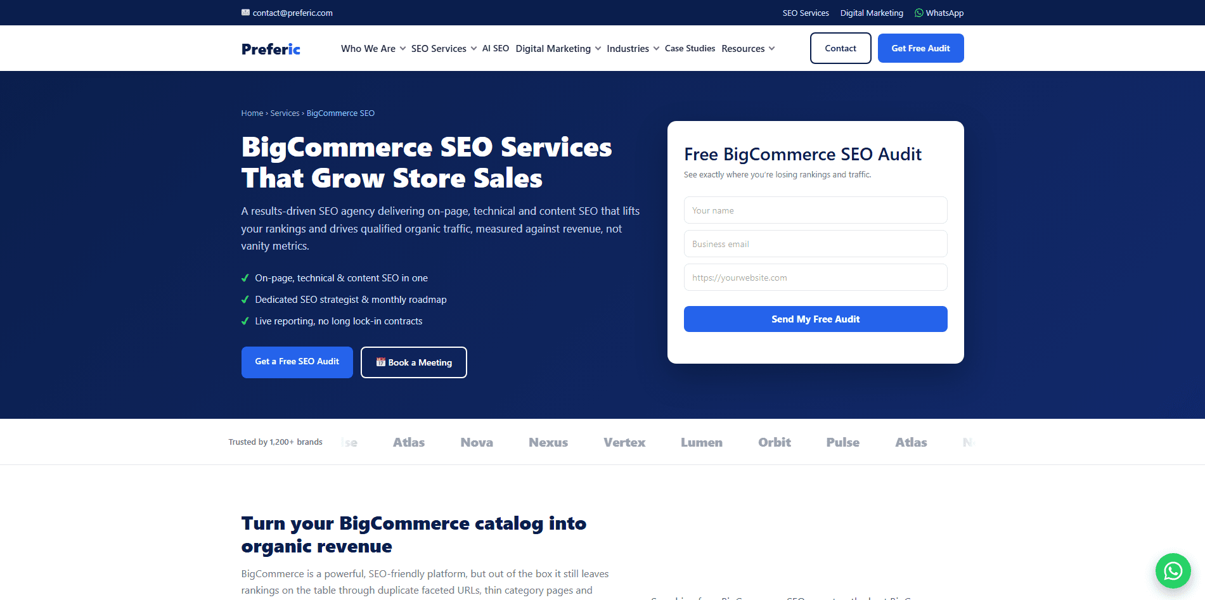Image resolution: width=1205 pixels, height=600 pixels.
Task: Open the Case Studies menu item
Action: click(x=690, y=48)
